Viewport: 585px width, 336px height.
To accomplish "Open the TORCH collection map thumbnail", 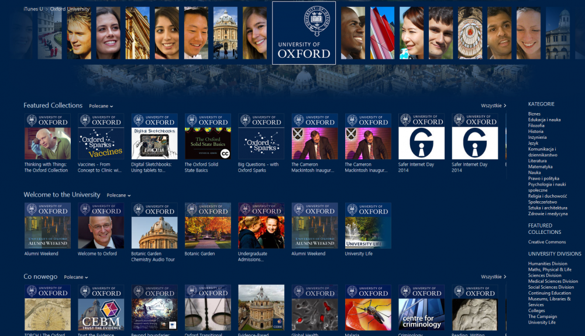I will point(47,308).
